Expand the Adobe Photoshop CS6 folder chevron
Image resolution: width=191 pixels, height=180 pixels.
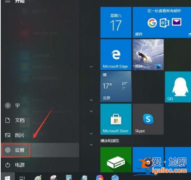click(x=91, y=111)
